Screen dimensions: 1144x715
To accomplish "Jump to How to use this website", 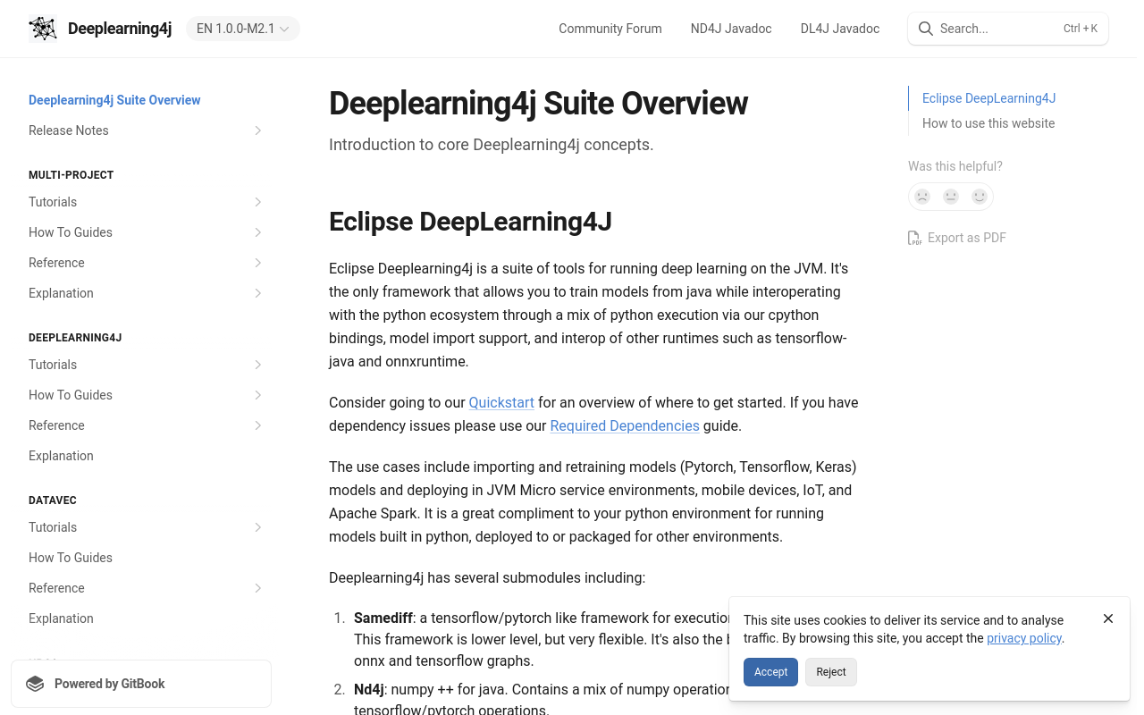I will click(988, 123).
